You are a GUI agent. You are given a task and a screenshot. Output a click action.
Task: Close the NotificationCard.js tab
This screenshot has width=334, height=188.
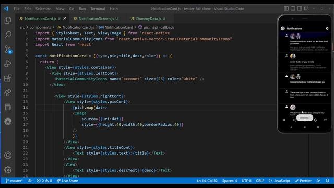pyautogui.click(x=65, y=19)
